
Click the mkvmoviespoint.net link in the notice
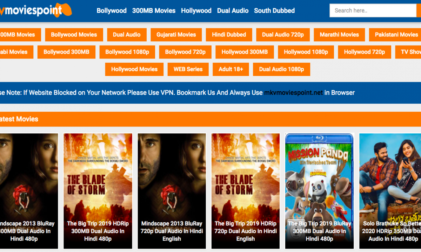[x=293, y=93]
